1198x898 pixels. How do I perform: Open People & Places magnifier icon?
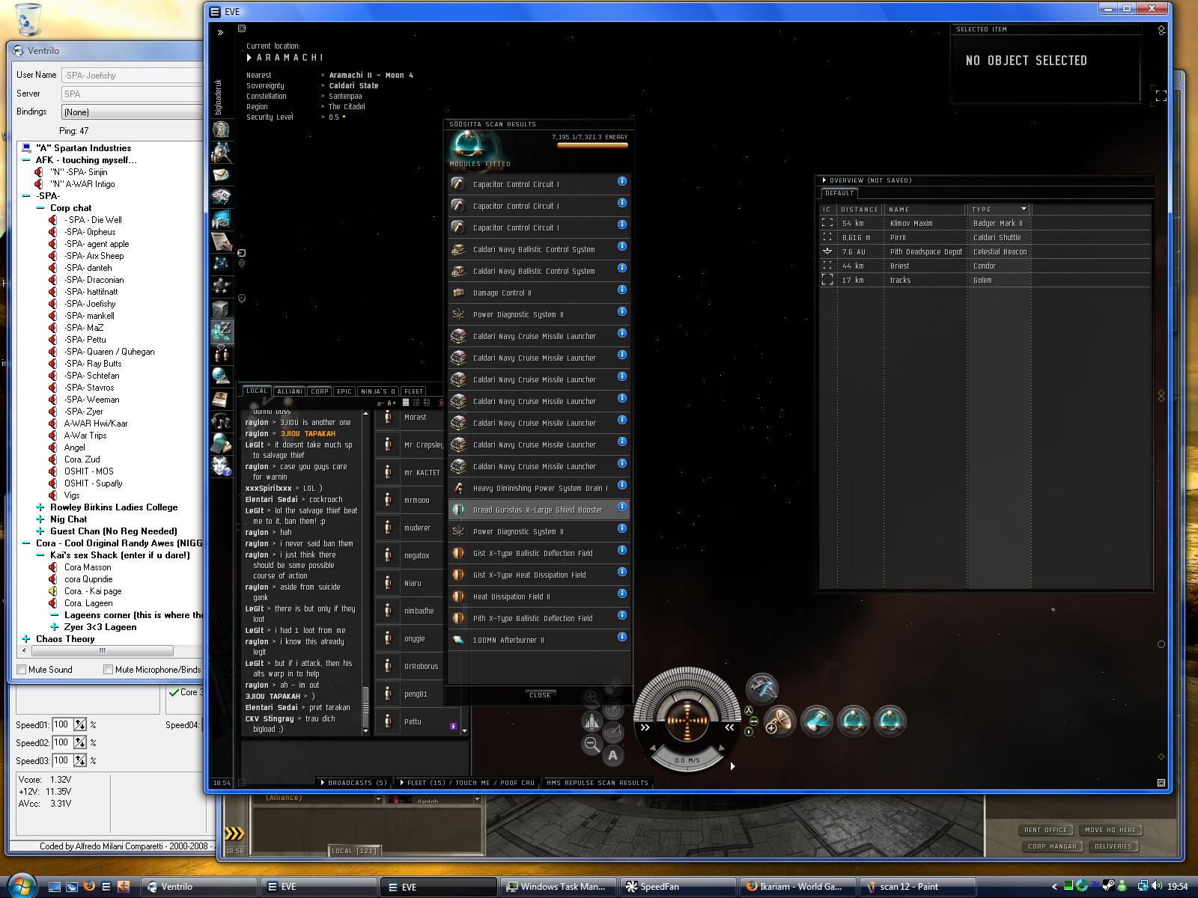tap(221, 152)
